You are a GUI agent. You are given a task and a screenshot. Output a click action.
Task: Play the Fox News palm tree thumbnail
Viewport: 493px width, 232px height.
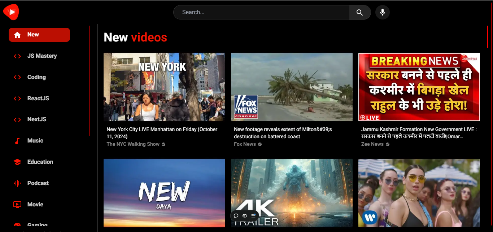click(x=292, y=87)
